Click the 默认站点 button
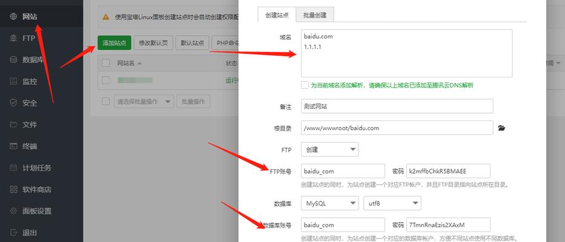Image resolution: width=565 pixels, height=242 pixels. point(193,43)
